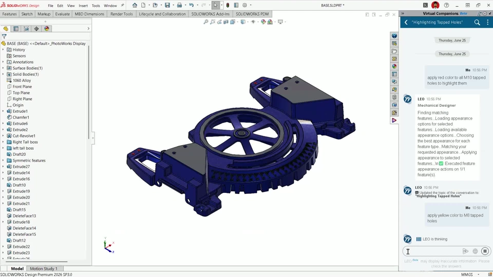
Task: Open File Explorer folder icon in task pane
Action: (394, 51)
